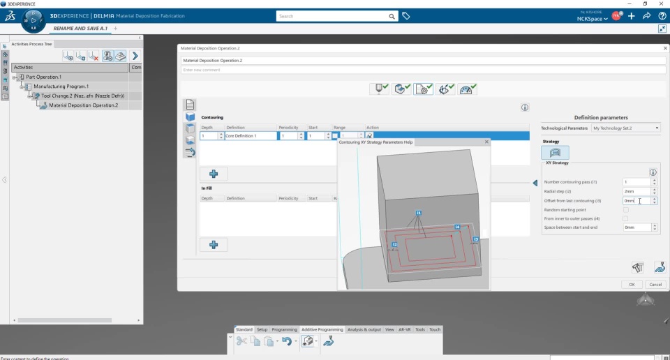Click the Space between start and end field
The image size is (670, 360).
(x=637, y=227)
